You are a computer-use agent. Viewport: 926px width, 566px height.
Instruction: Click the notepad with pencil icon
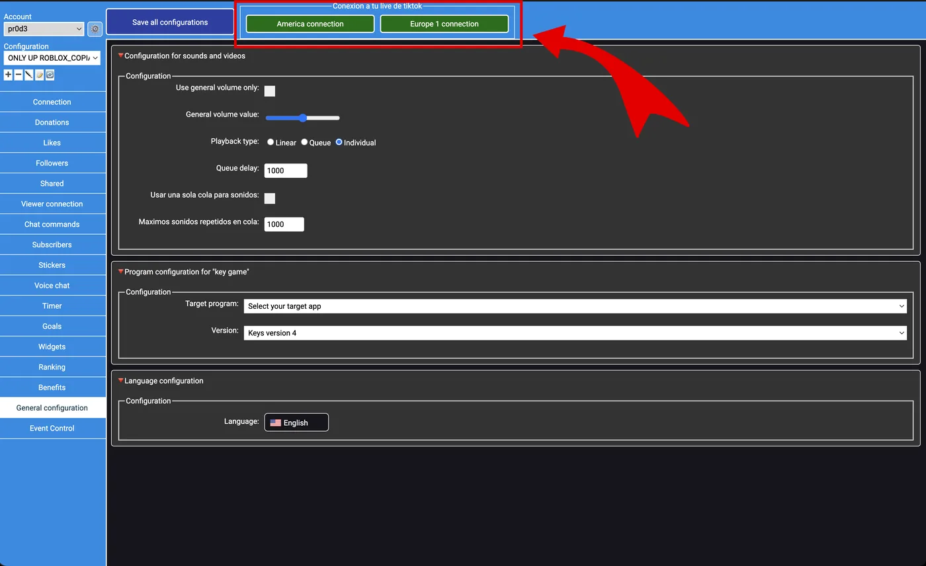(40, 75)
